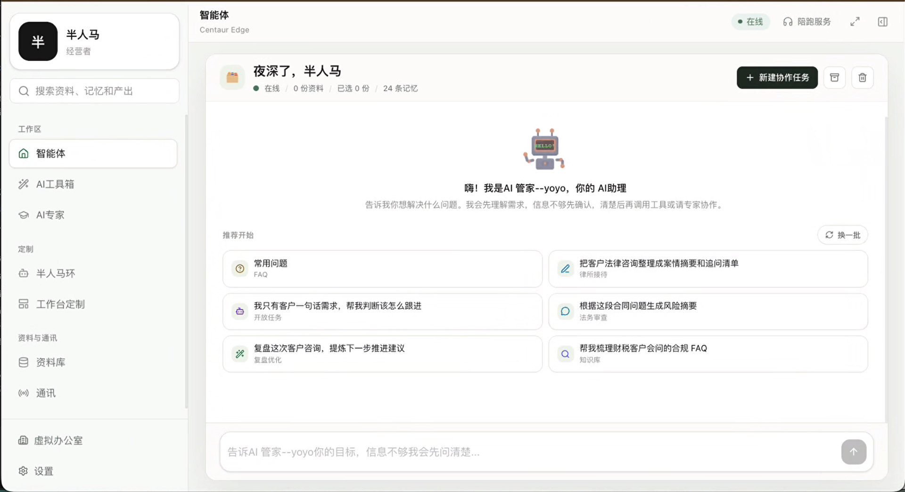905x492 pixels.
Task: Click the Centaur Edge subtitle
Action: click(224, 30)
